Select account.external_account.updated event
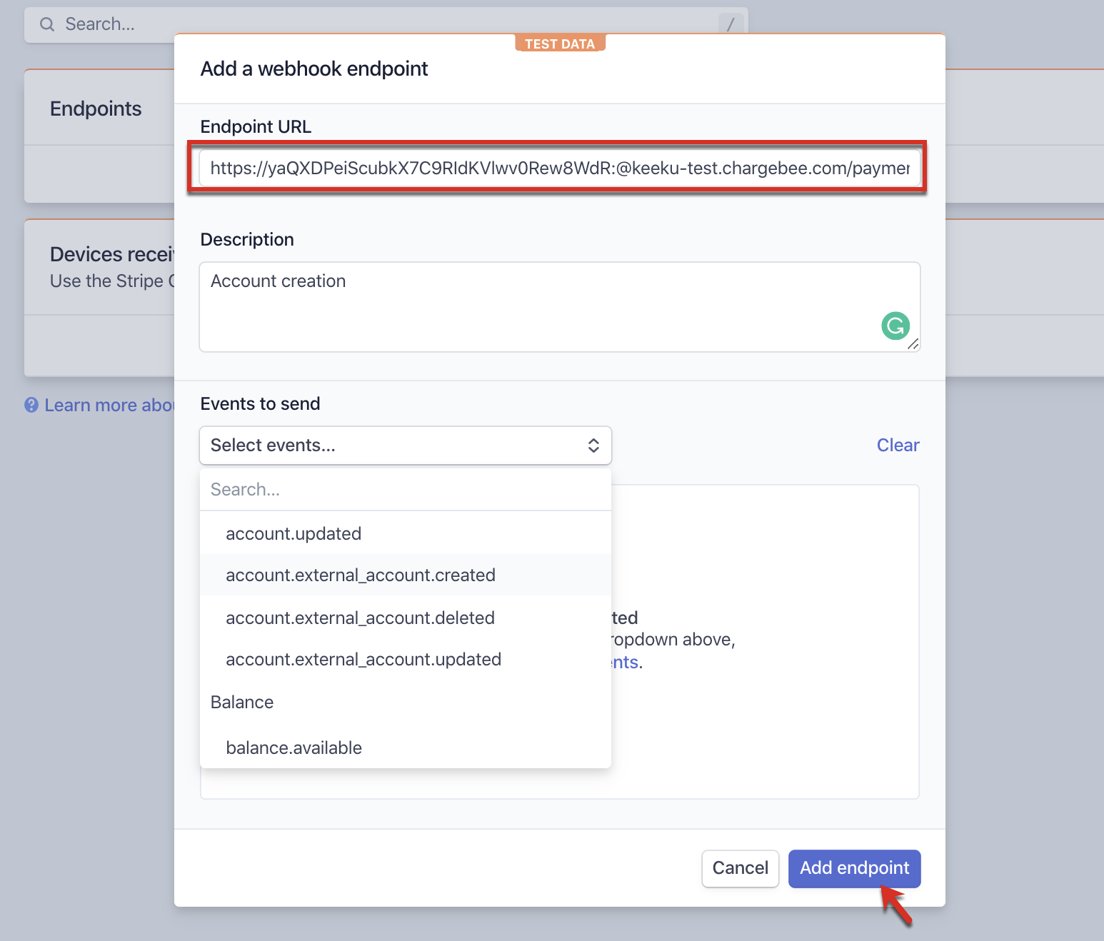The height and width of the screenshot is (941, 1104). pyautogui.click(x=363, y=659)
